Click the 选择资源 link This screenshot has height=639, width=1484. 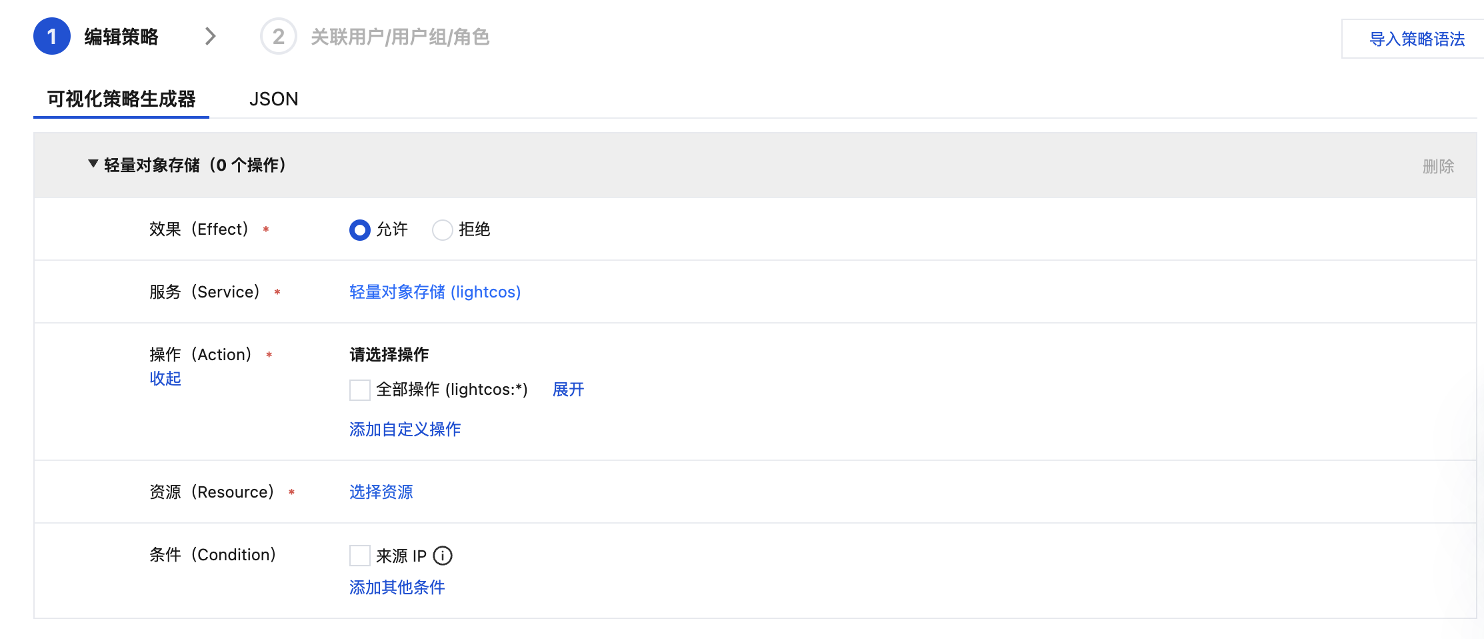pyautogui.click(x=381, y=492)
